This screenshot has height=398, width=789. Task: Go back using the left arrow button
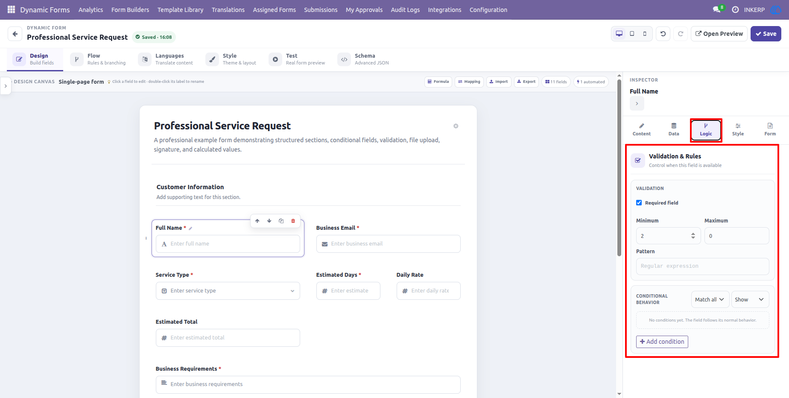(15, 34)
